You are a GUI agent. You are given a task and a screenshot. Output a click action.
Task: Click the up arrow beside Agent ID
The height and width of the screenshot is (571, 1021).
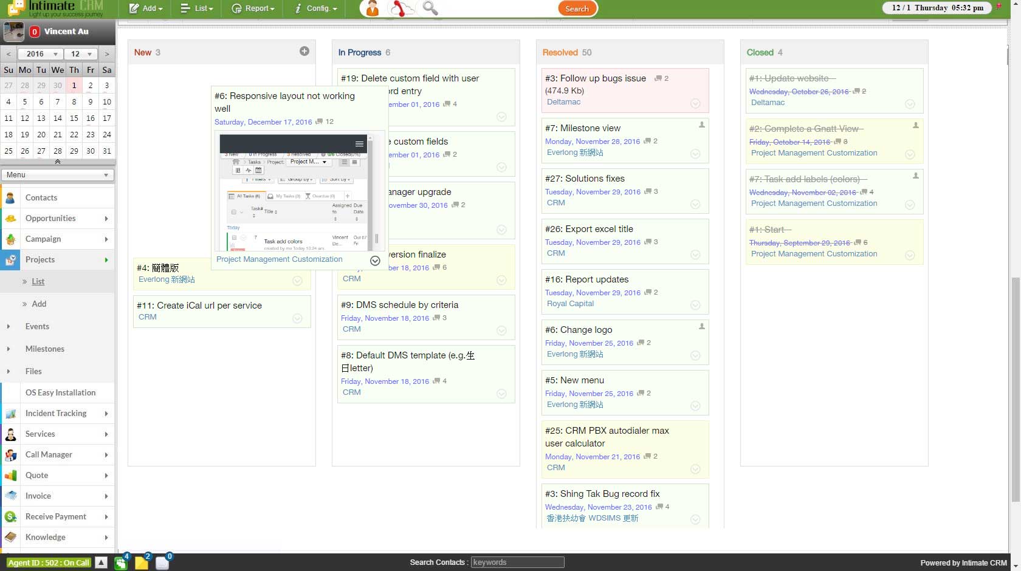[101, 562]
